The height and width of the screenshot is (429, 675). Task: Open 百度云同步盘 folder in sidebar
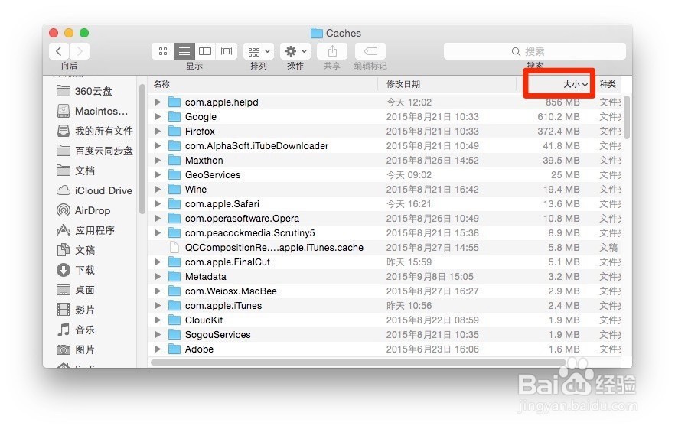point(95,151)
